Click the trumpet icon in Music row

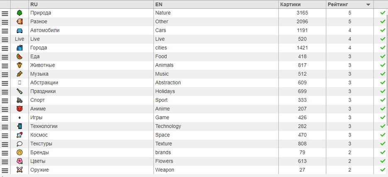click(20, 74)
